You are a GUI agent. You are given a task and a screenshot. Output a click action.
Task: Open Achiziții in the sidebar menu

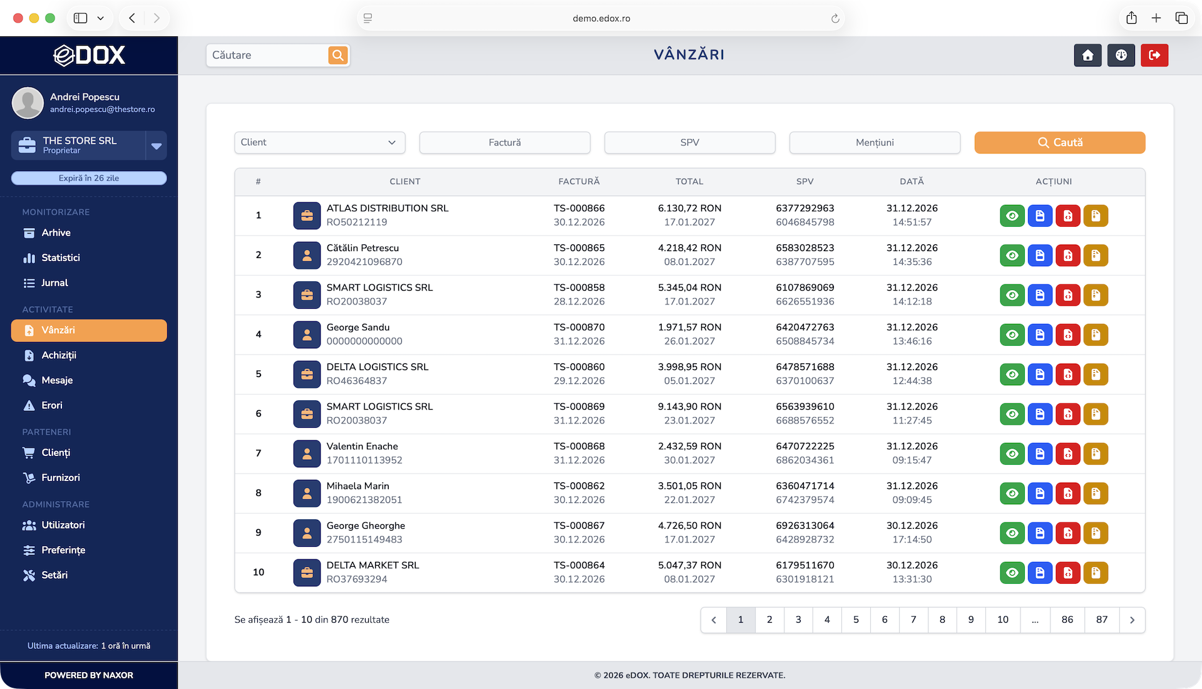pos(58,355)
